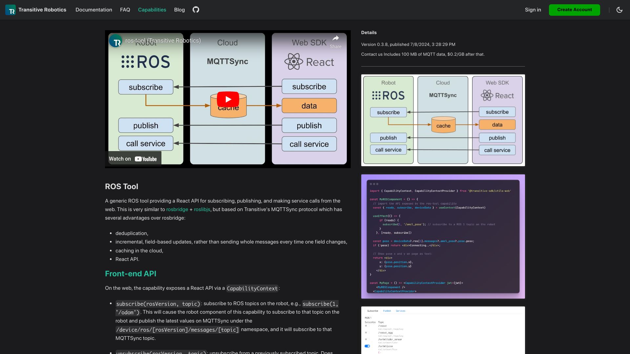The width and height of the screenshot is (630, 354).
Task: Go to the FAQ page
Action: click(x=125, y=10)
